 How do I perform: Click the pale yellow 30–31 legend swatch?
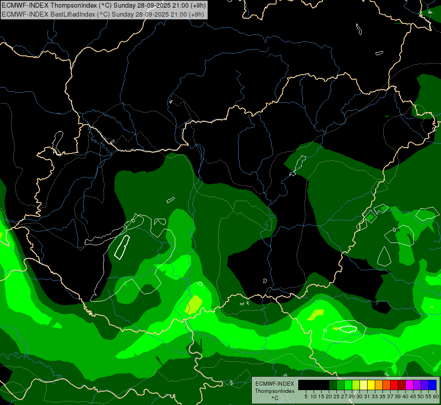(x=364, y=385)
